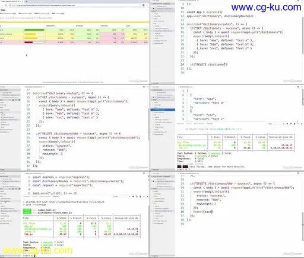
Task: Split editor in the const express pane
Action: pos(144,173)
